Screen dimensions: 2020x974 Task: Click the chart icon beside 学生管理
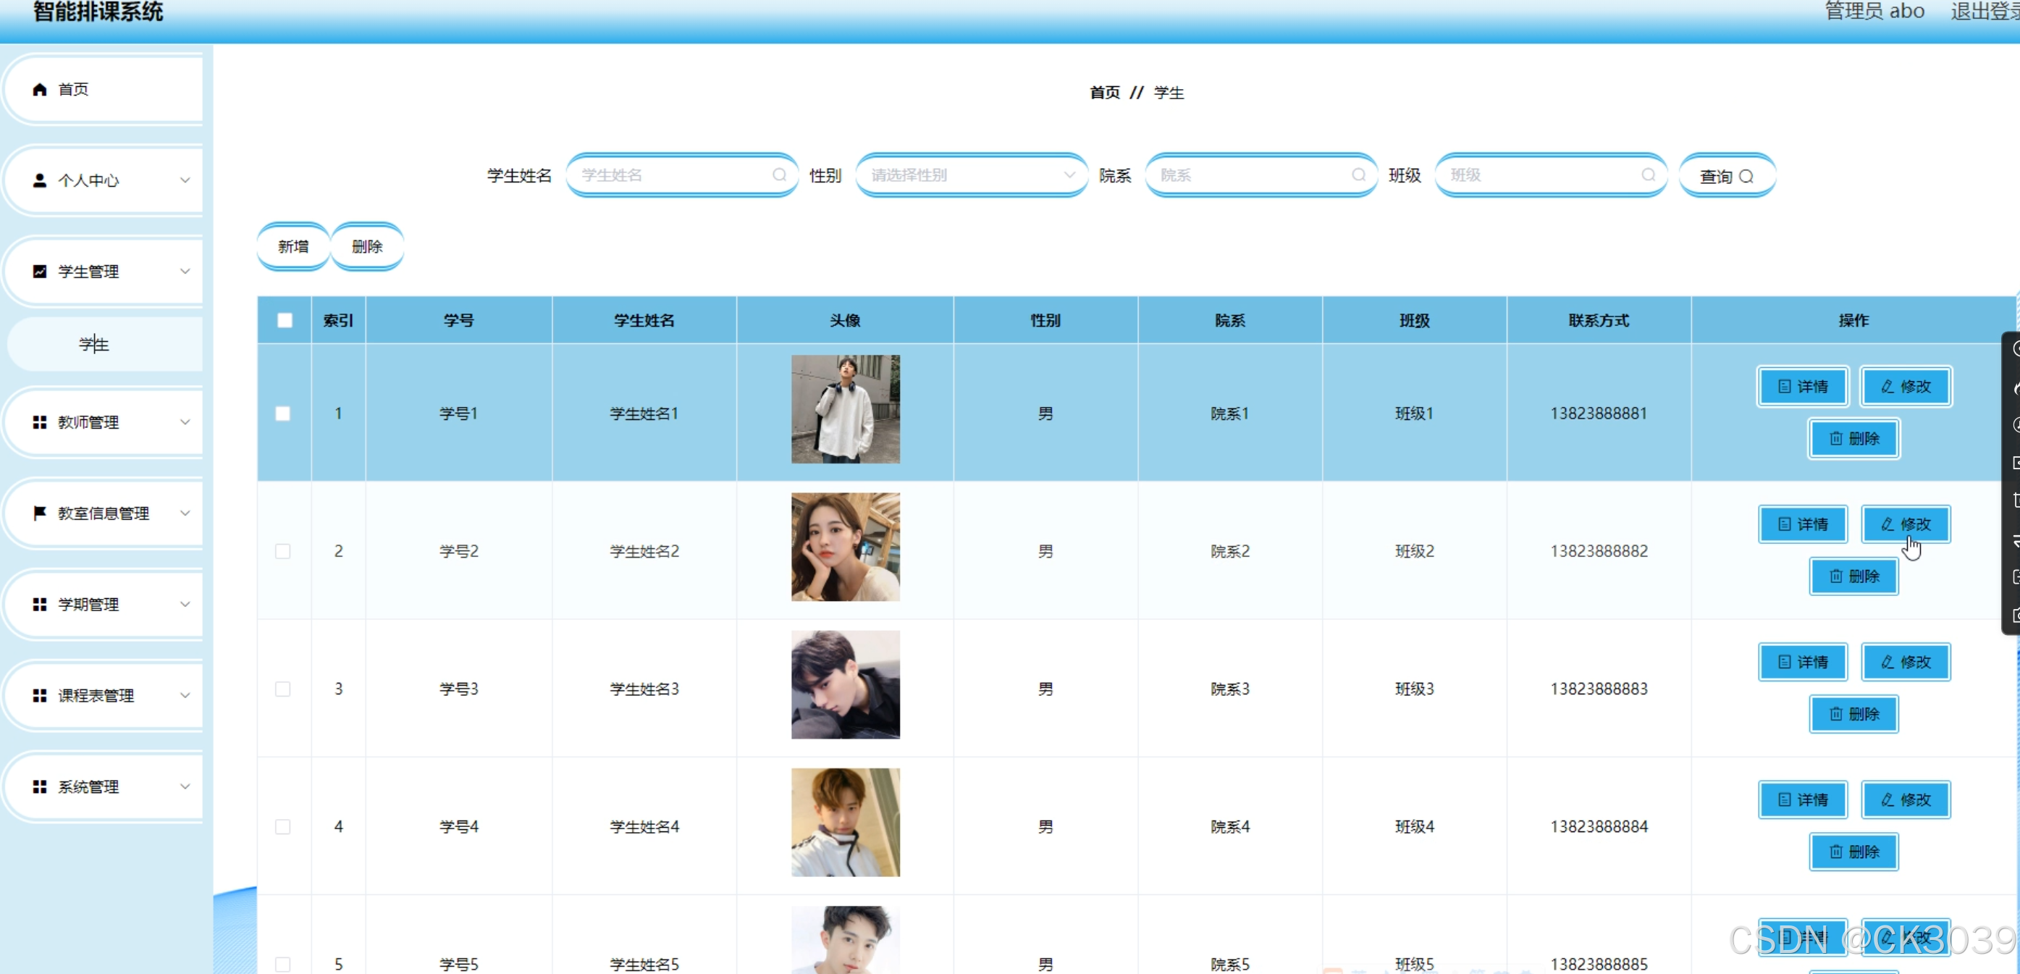tap(39, 272)
